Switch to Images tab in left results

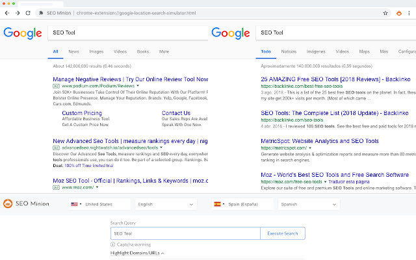[x=96, y=51]
